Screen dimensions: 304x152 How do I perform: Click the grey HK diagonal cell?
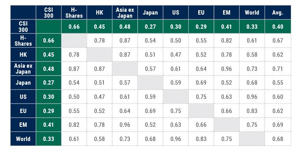[99, 54]
